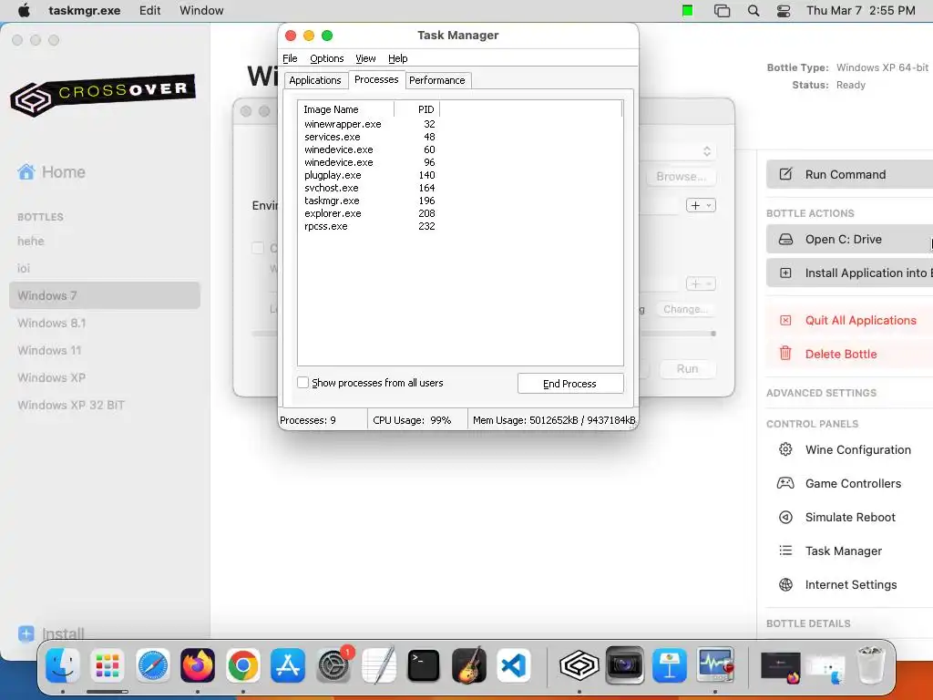Viewport: 933px width, 700px height.
Task: Click the Install Application plus icon
Action: (785, 273)
